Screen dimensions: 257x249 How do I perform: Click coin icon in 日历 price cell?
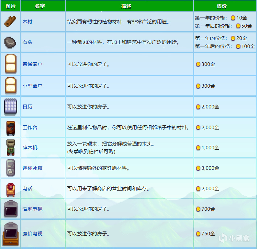pyautogui.click(x=198, y=107)
